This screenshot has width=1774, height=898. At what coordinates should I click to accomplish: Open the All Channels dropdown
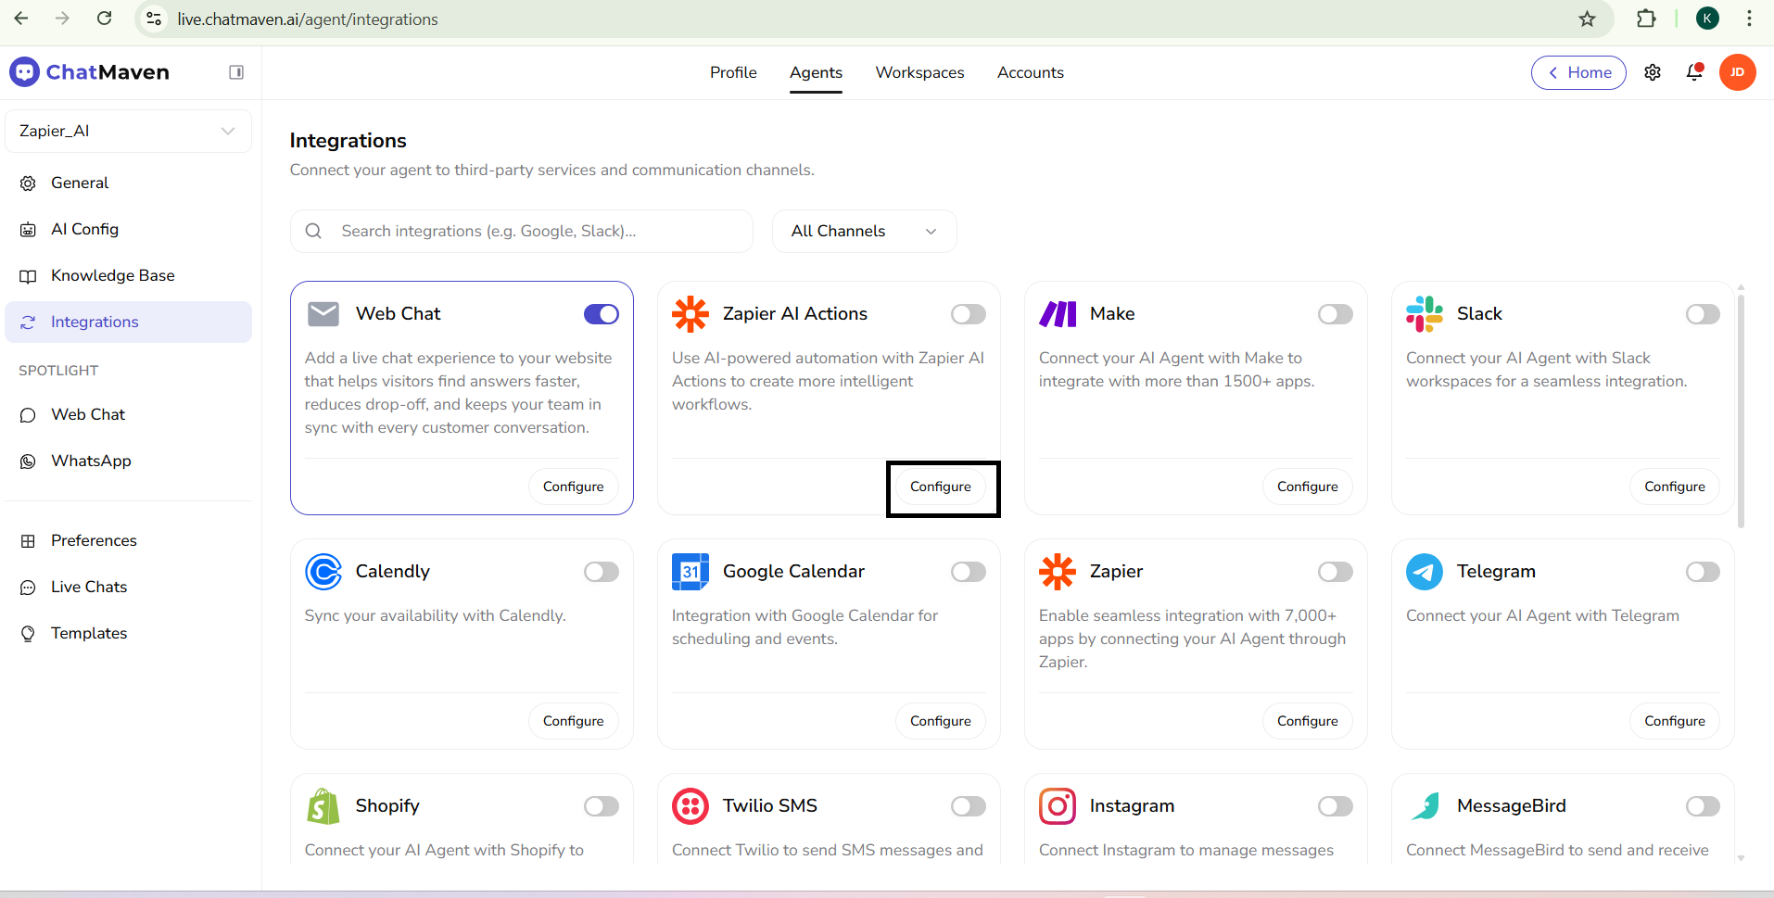[864, 231]
